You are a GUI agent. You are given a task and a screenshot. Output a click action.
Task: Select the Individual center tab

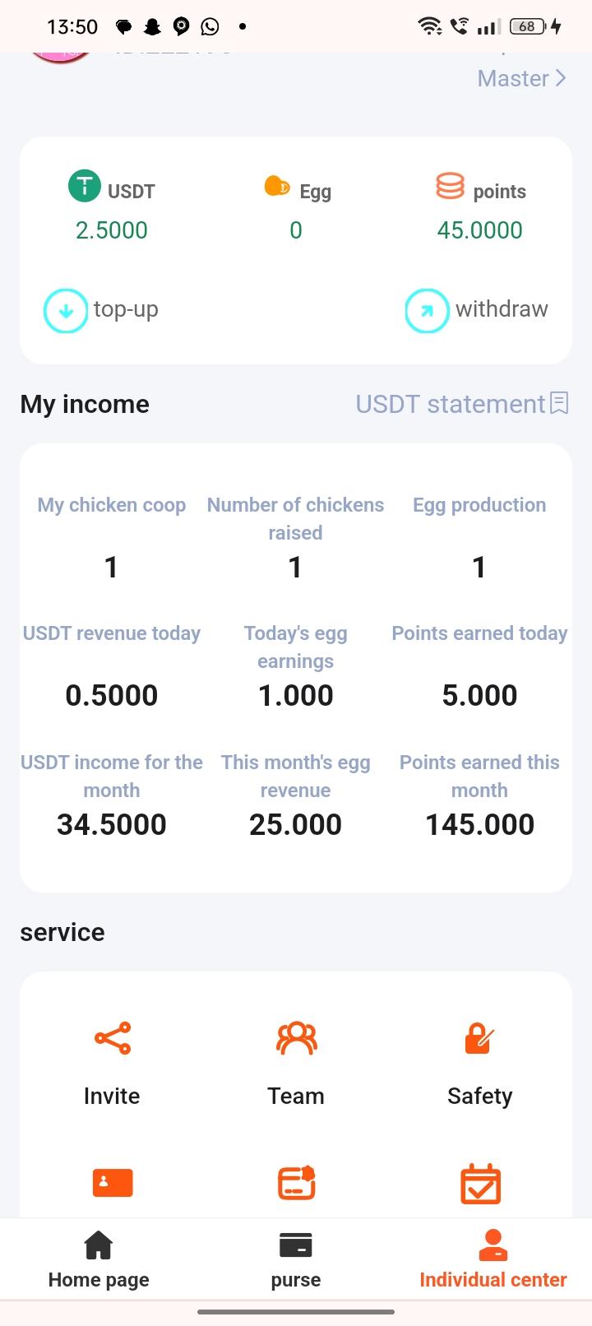[493, 1259]
